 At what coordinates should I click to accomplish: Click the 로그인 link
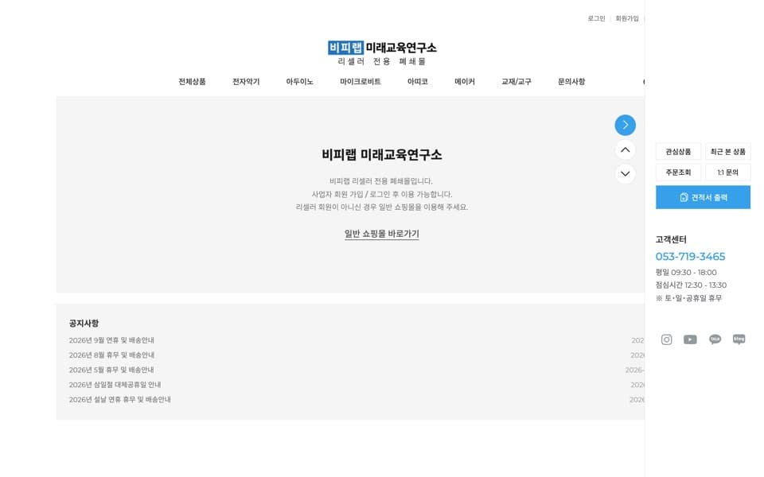596,18
